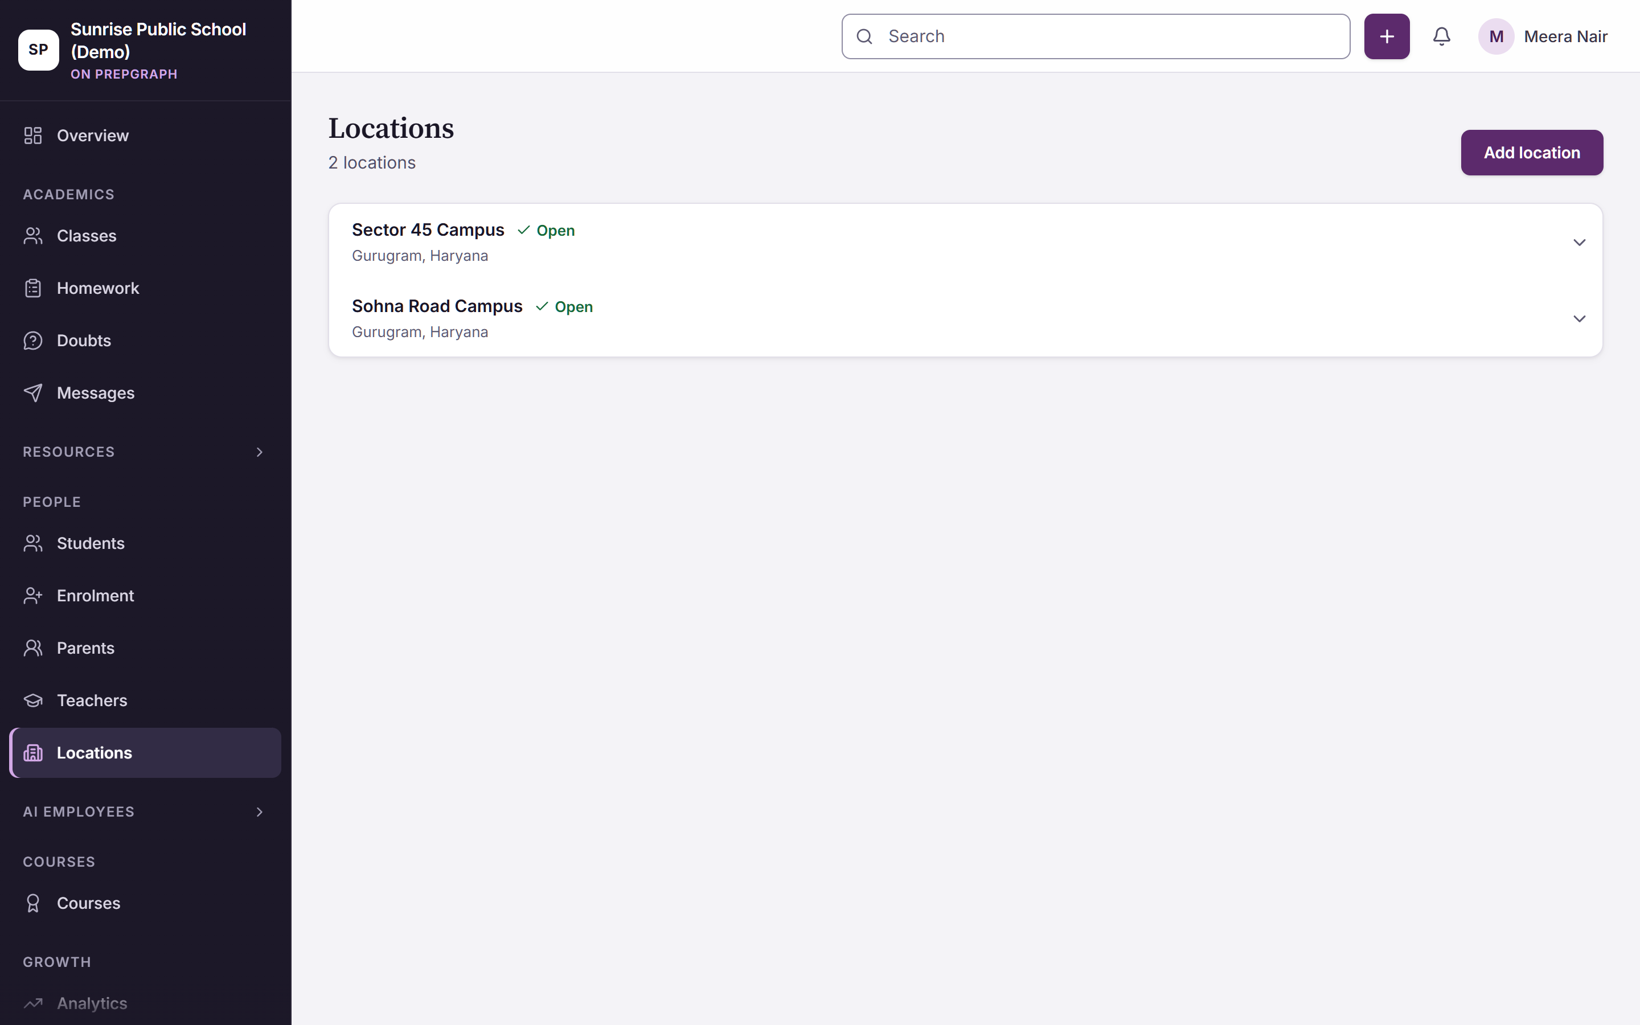This screenshot has width=1640, height=1025.
Task: Click the Courses ribbon badge icon
Action: pyautogui.click(x=32, y=903)
